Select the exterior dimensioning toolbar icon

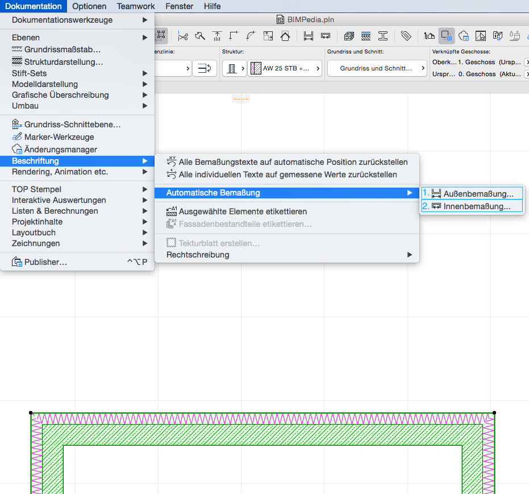click(x=309, y=36)
